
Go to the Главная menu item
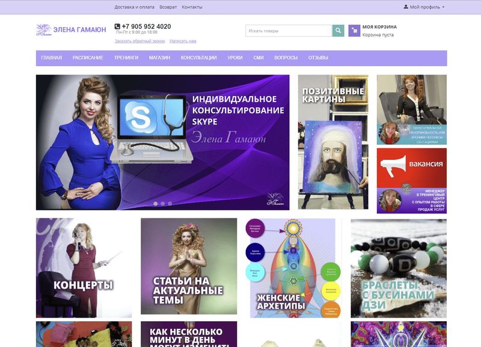(x=52, y=58)
